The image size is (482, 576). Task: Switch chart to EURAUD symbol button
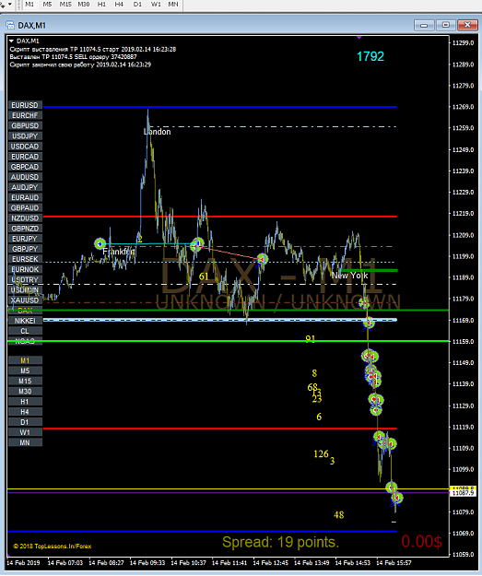point(25,198)
